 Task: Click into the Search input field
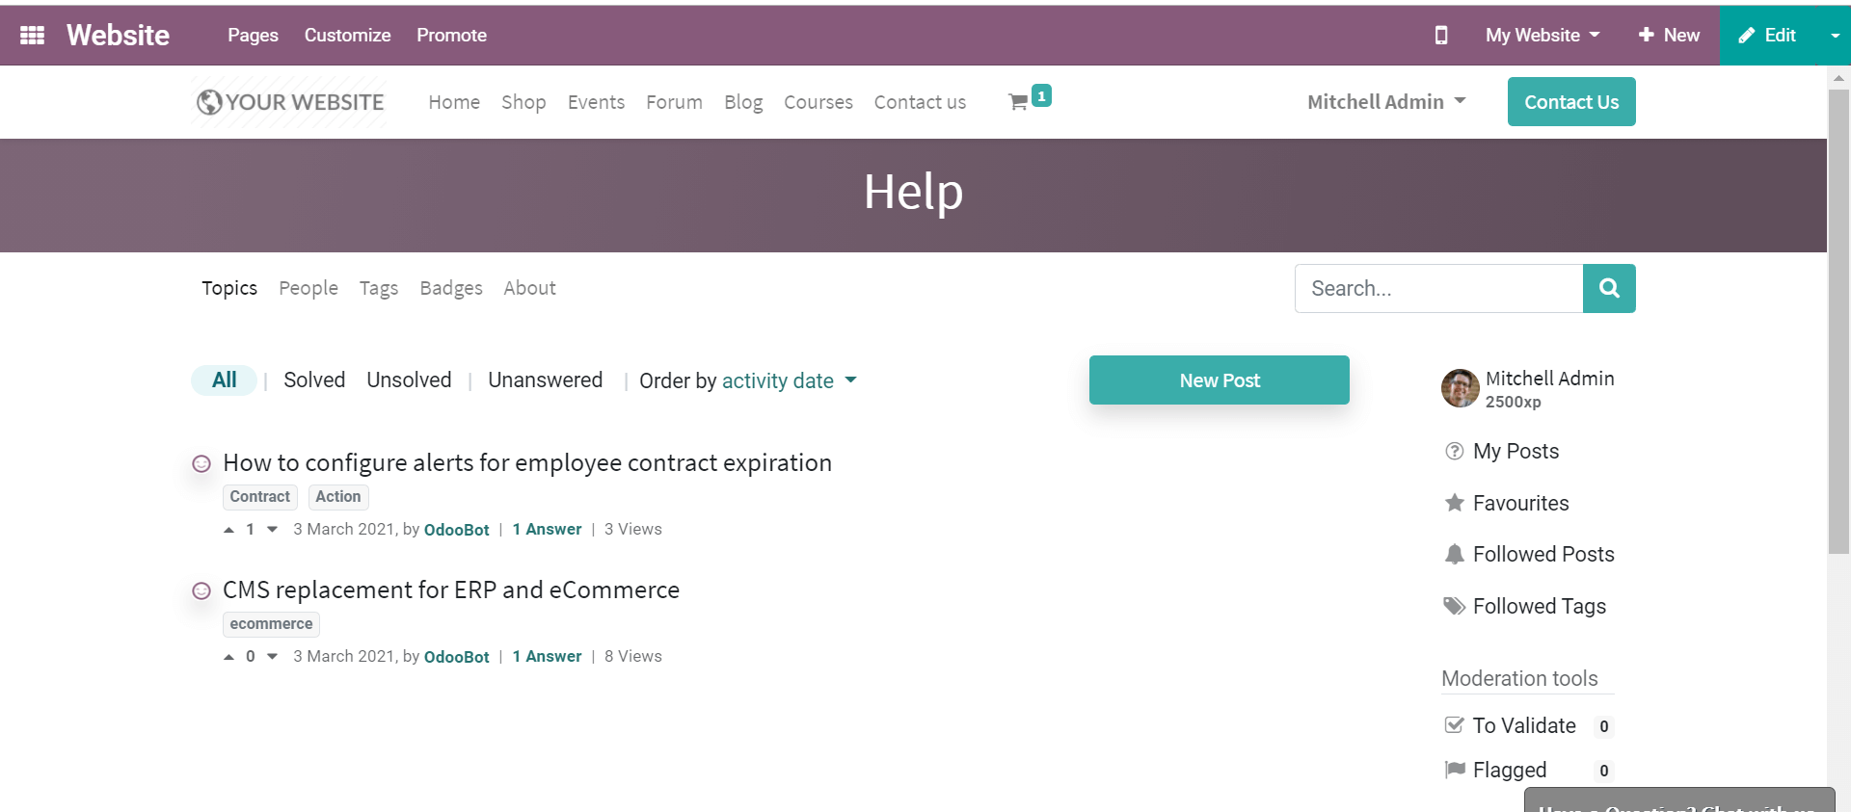[x=1439, y=288]
